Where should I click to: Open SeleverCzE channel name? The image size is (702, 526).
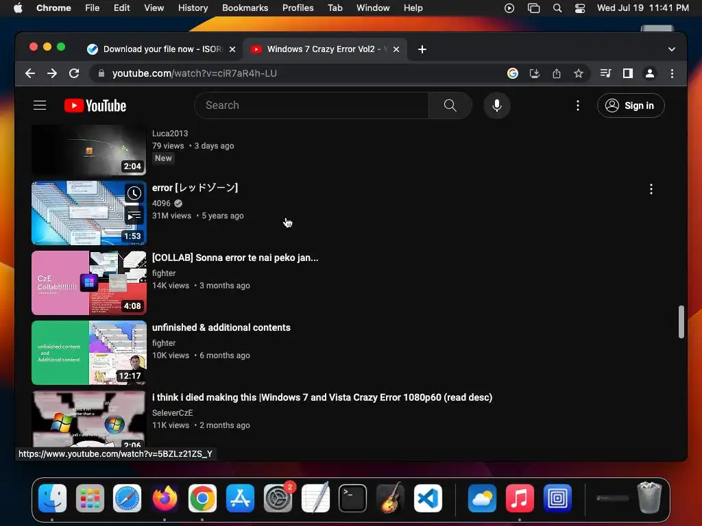tap(172, 413)
